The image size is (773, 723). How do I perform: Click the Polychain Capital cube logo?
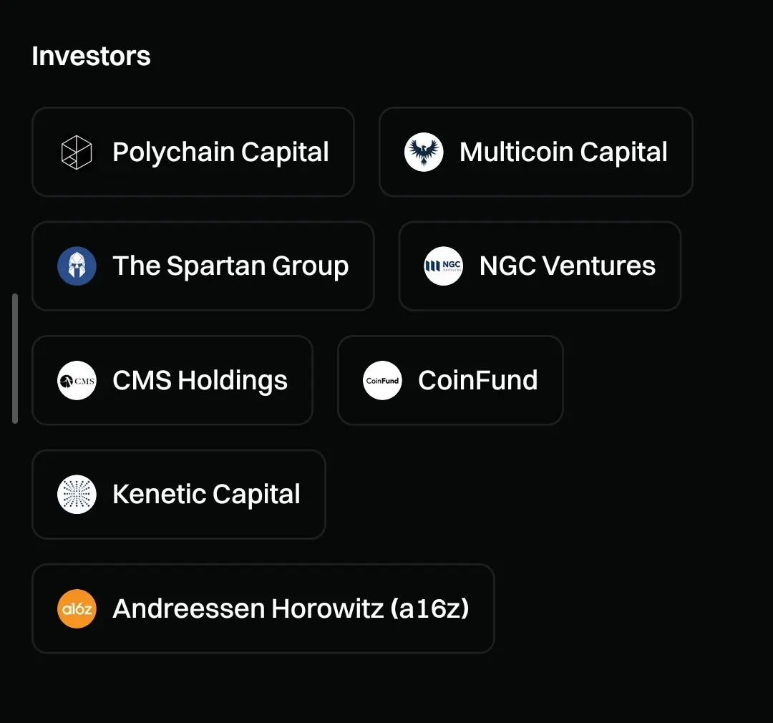[x=77, y=152]
